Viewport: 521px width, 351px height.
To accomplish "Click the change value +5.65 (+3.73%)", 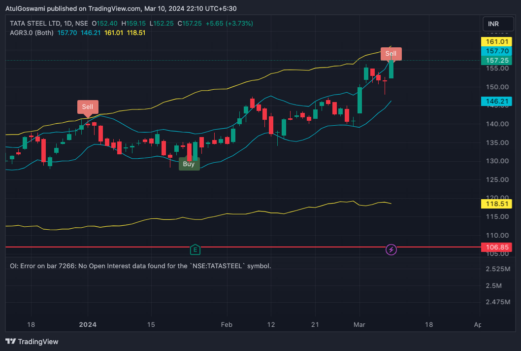I will point(229,23).
